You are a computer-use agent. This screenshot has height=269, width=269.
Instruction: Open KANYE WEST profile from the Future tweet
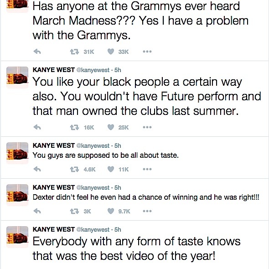pos(53,70)
